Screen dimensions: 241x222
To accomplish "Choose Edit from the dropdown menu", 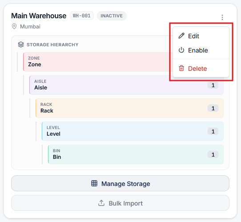I will point(201,36).
